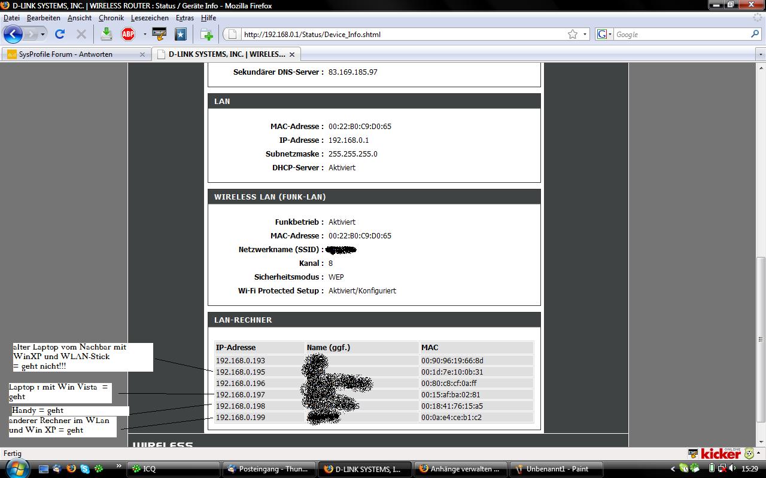
Task: Click the status bar screenshot tool icon
Action: click(693, 454)
